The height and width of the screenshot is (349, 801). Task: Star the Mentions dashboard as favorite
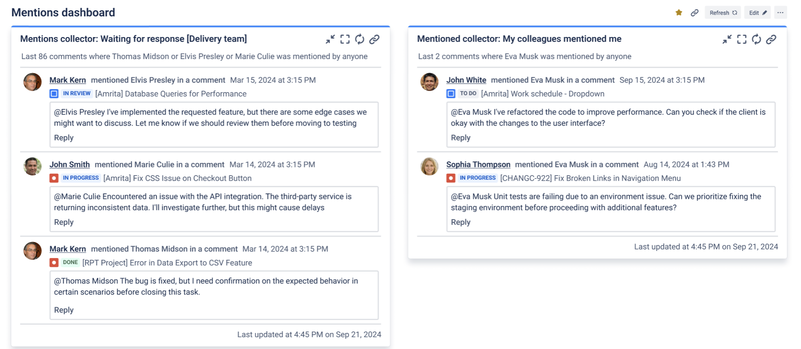[x=679, y=13]
